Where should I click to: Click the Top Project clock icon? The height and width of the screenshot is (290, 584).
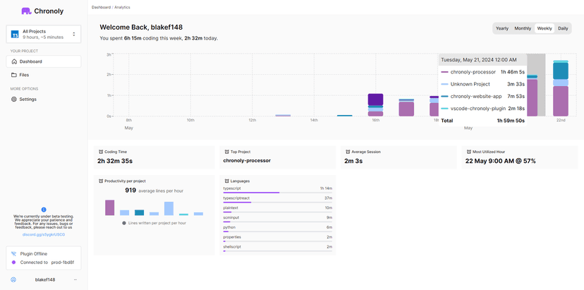[227, 152]
